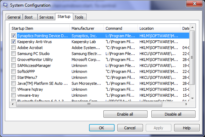This screenshot has width=205, height=137.
Task: Click Microsoft Corp... manufacturer cell
Action: coord(86,60)
